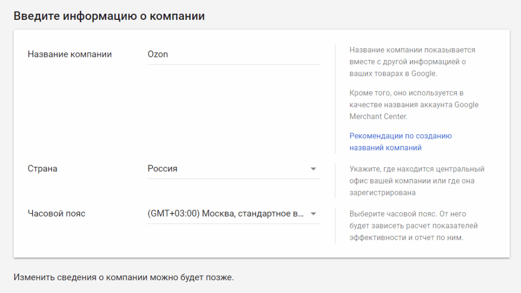The image size is (521, 293).
Task: Click the Выберите часовой пояс help text
Action: [x=413, y=226]
